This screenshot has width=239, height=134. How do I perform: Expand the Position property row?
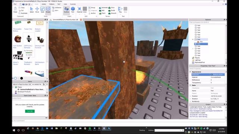190,96
